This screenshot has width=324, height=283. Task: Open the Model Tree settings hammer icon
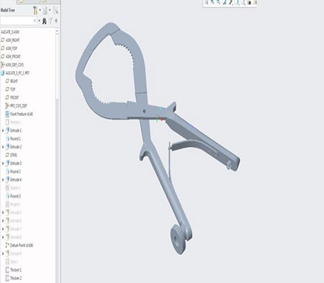pos(35,11)
